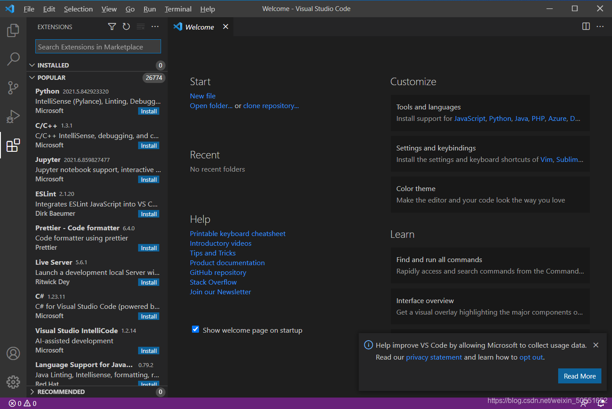Open the Explorer view in activity bar
Screen dimensions: 612x409
[13, 30]
